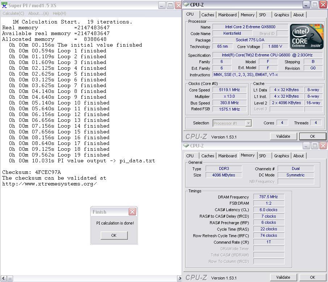Click the tRFC value 74 clocks
Image resolution: width=328 pixels, height=282 pixels.
click(x=269, y=235)
